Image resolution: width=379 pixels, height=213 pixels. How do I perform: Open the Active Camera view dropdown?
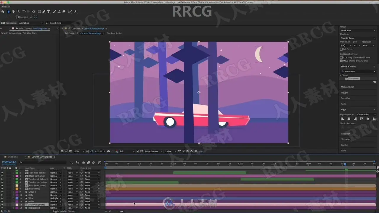[153, 151]
